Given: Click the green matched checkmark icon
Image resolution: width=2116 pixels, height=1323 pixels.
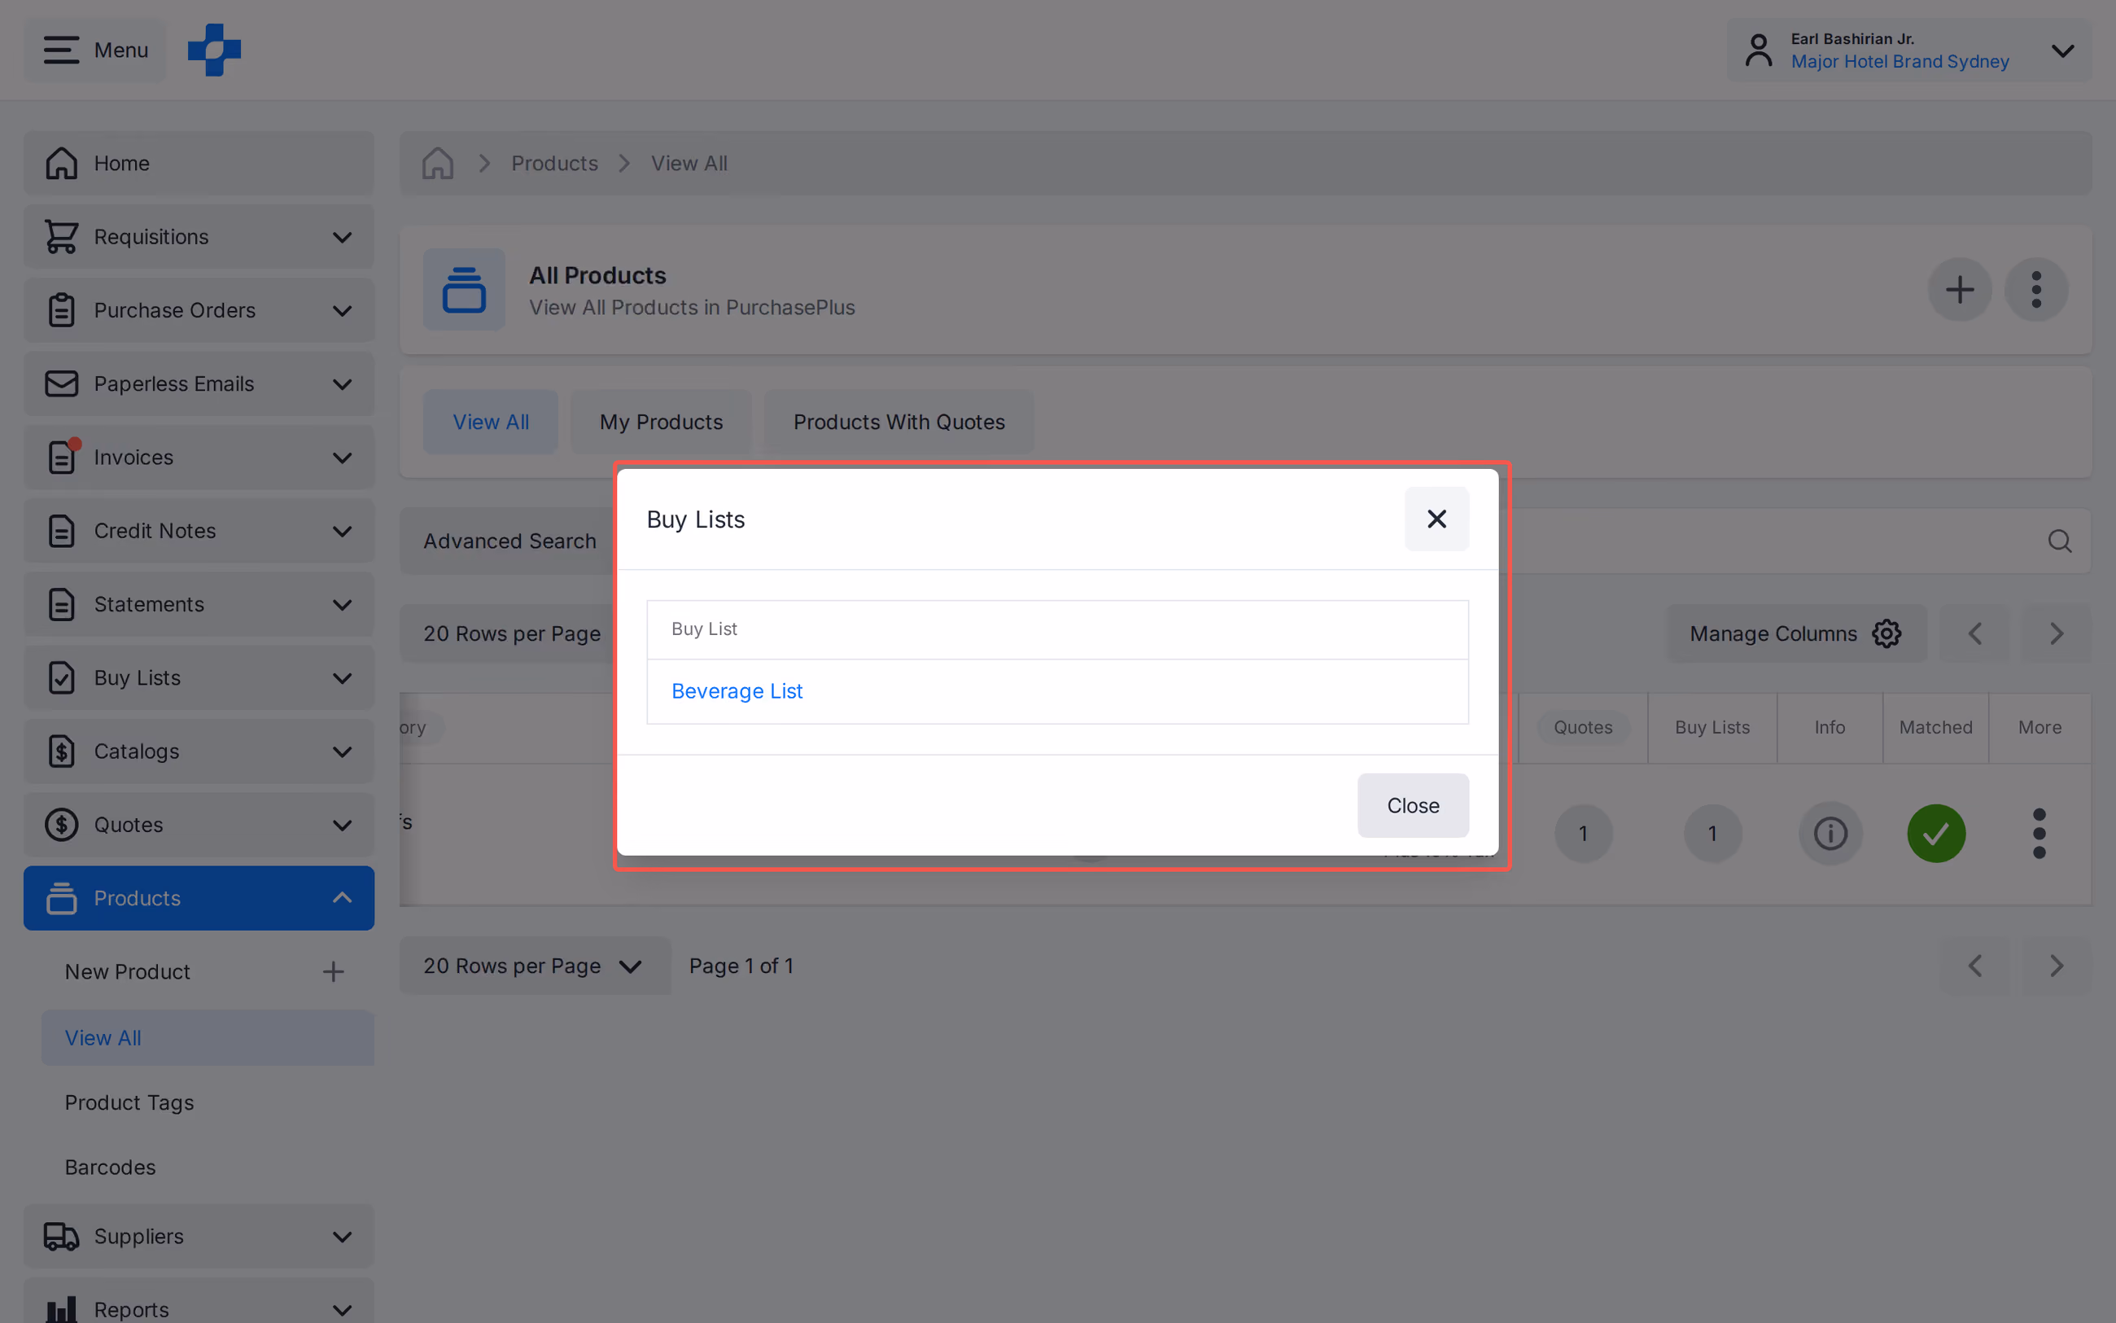Looking at the screenshot, I should (x=1936, y=833).
